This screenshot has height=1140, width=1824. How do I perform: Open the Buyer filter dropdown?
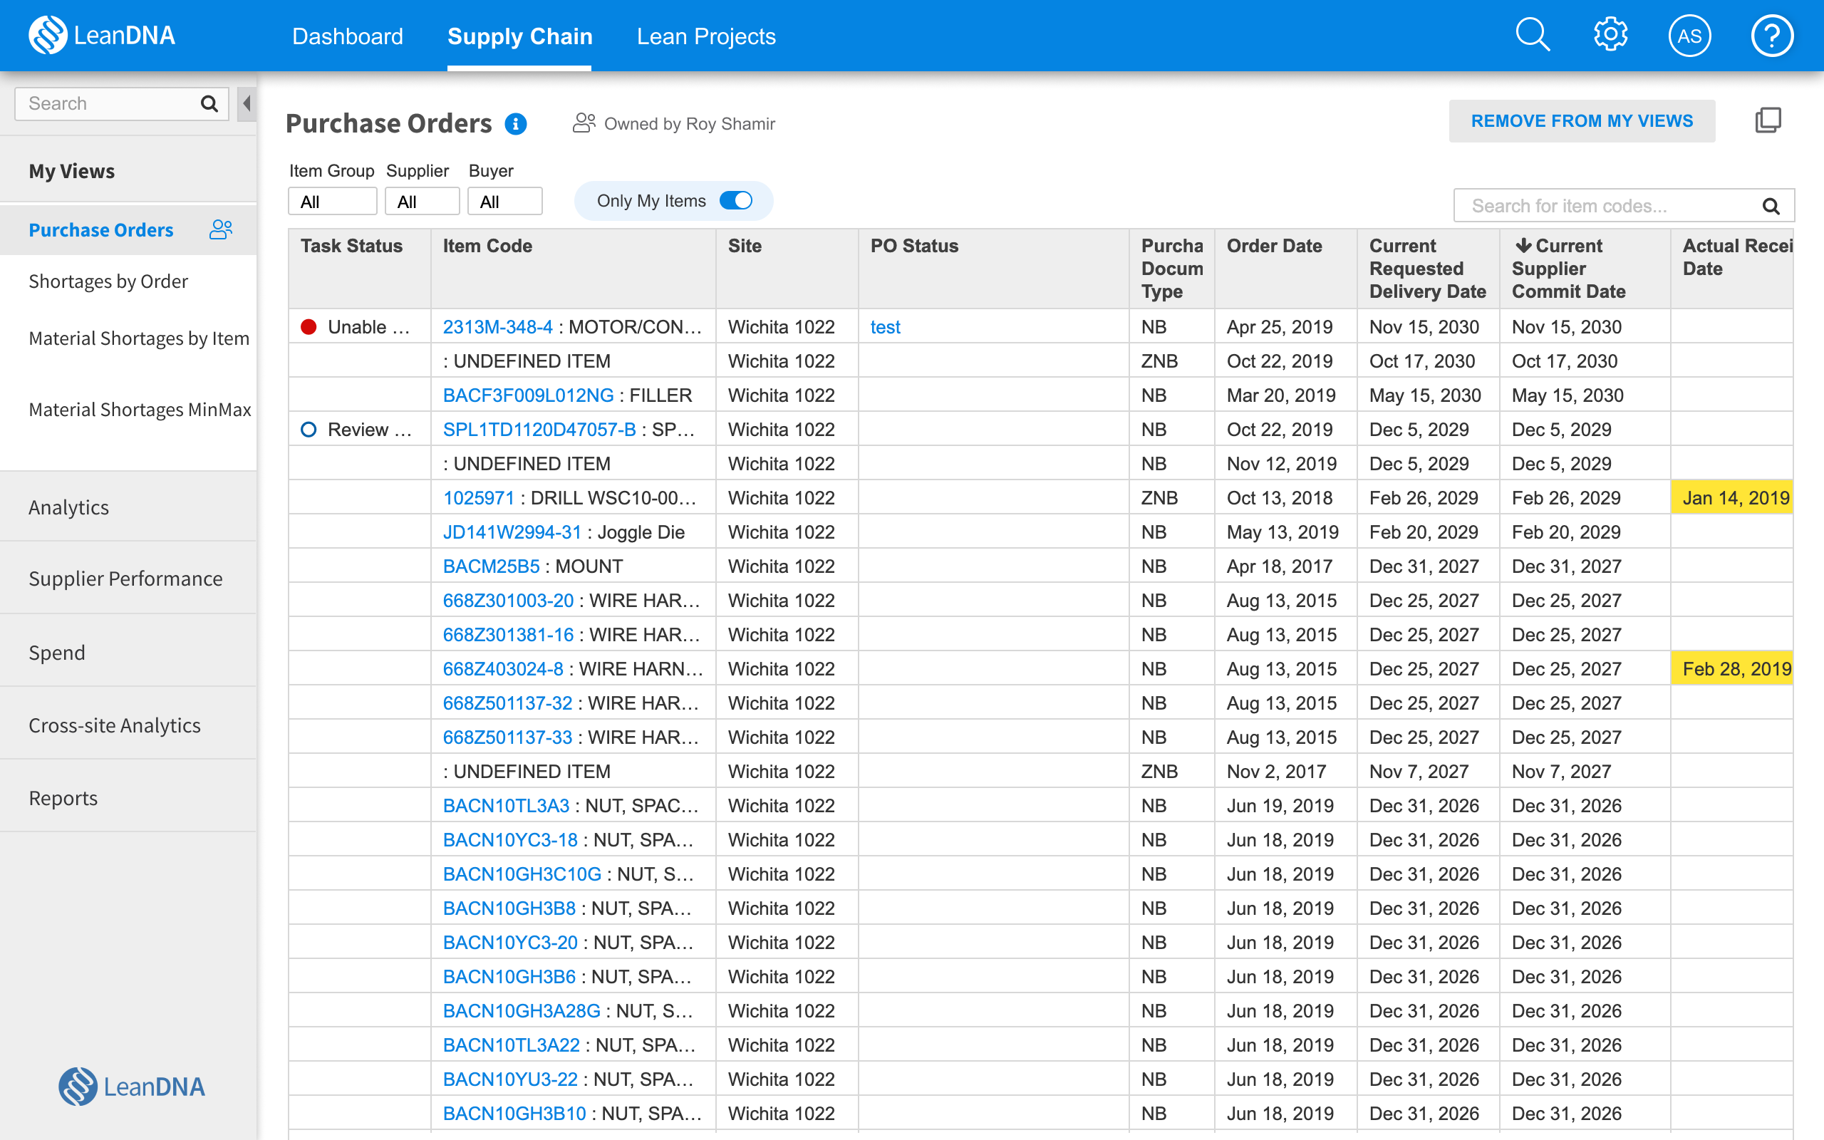[505, 202]
